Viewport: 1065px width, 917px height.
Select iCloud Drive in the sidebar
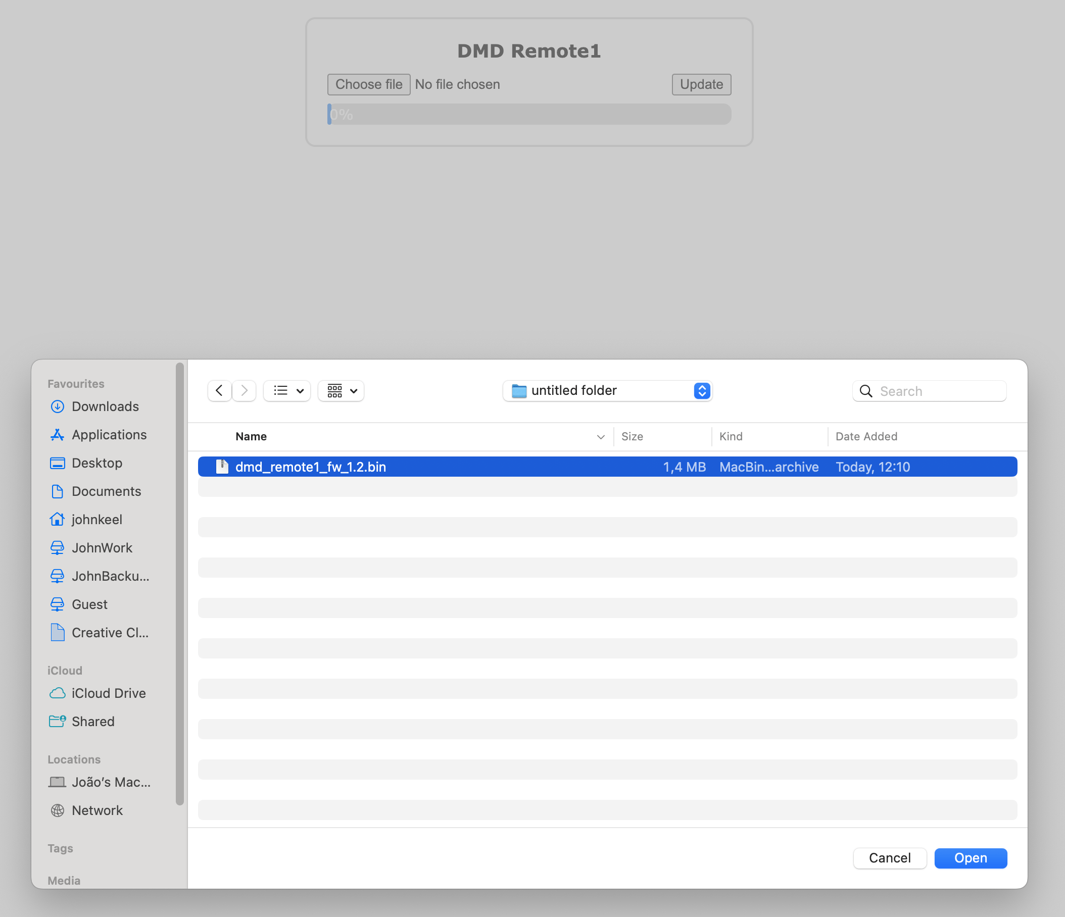[x=109, y=693]
